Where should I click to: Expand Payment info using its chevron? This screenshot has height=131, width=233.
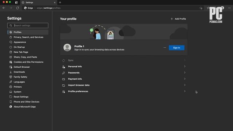pos(185,79)
